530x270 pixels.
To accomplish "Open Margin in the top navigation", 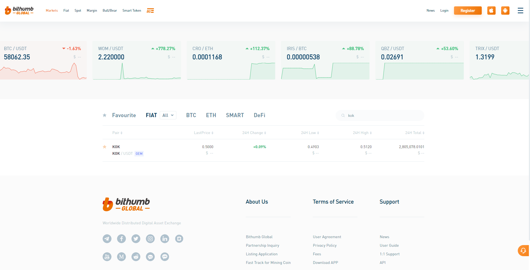I will 92,11.
